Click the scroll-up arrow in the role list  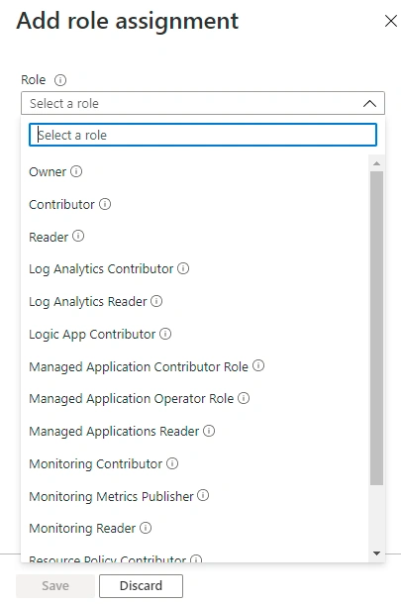point(376,163)
